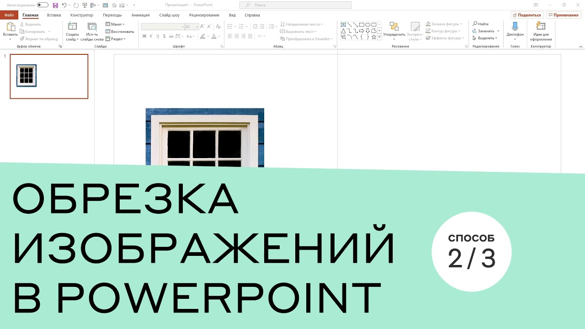
Task: Undo the last action
Action: (64, 5)
